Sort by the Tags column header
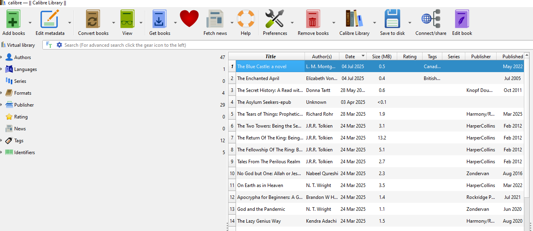 (x=432, y=56)
